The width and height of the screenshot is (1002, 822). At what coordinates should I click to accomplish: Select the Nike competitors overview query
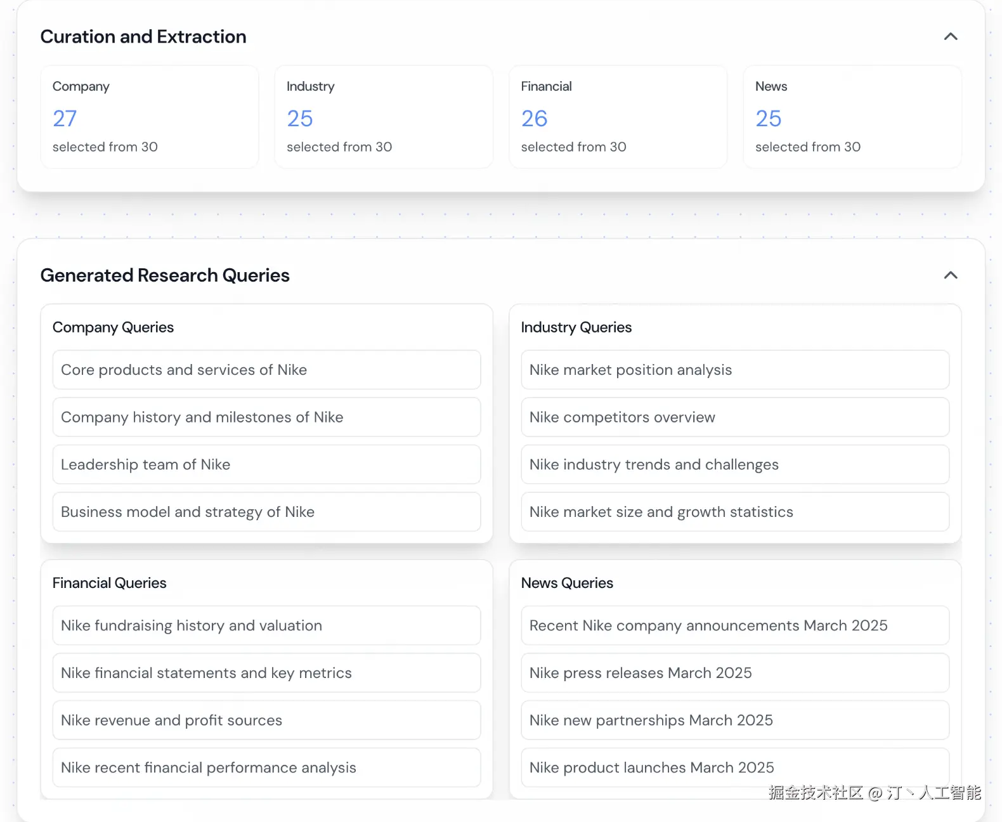[x=734, y=417]
